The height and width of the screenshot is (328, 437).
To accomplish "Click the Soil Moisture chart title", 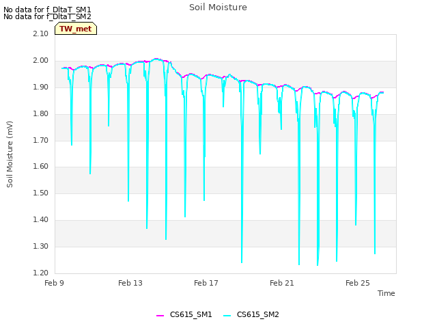I will click(218, 8).
